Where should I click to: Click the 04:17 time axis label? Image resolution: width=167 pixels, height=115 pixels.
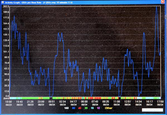[x=73, y=102]
